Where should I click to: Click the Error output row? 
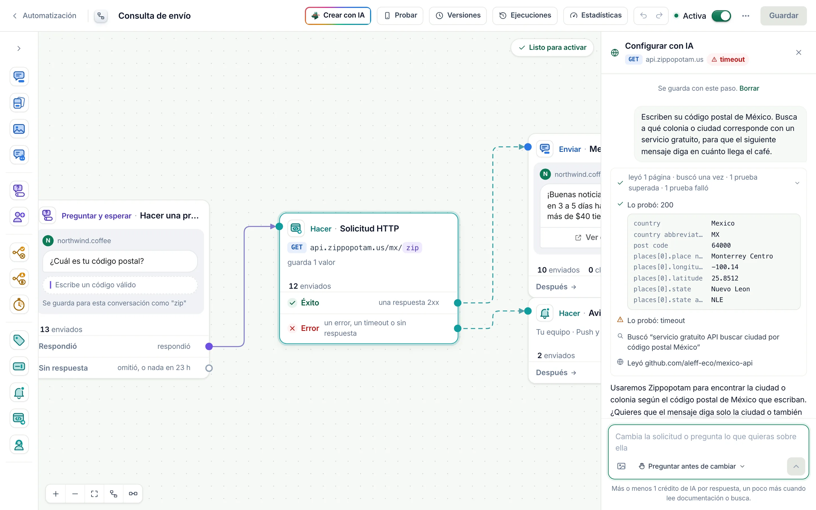[x=369, y=328]
